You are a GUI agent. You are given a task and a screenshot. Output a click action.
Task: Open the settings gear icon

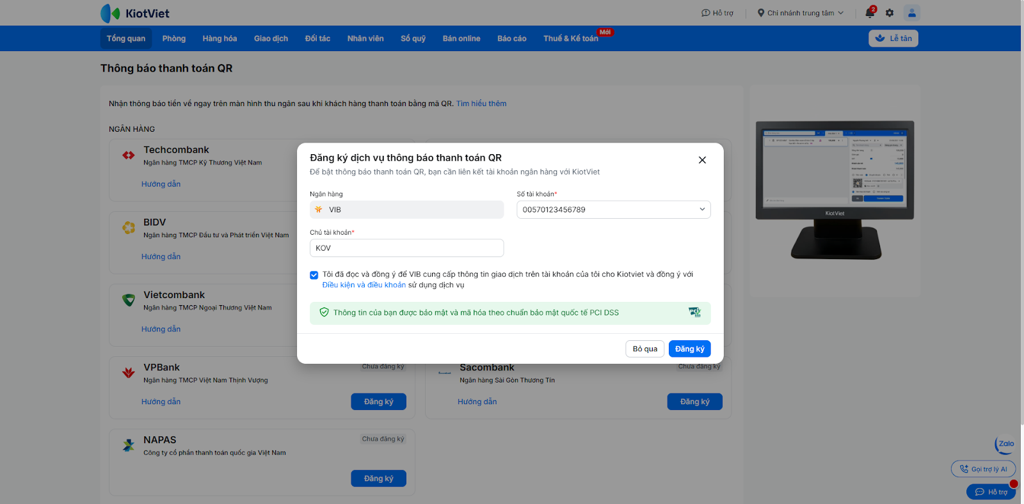tap(890, 13)
